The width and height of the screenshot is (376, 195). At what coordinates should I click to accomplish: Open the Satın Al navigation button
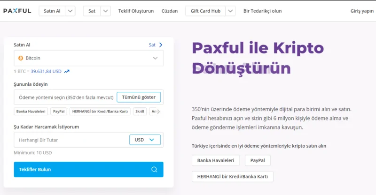[x=52, y=11]
